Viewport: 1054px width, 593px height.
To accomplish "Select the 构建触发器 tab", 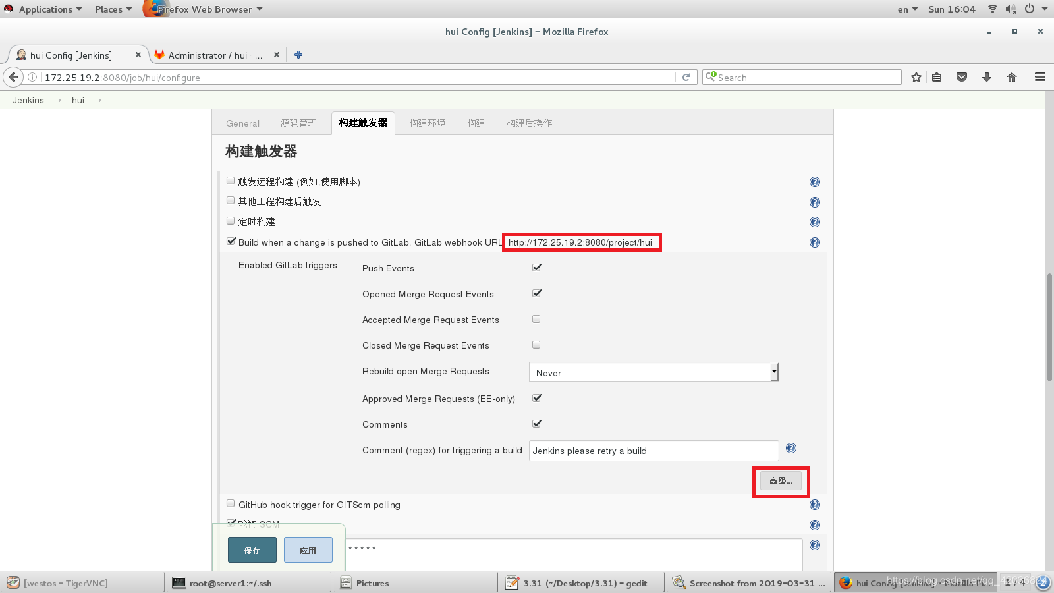I will 363,123.
